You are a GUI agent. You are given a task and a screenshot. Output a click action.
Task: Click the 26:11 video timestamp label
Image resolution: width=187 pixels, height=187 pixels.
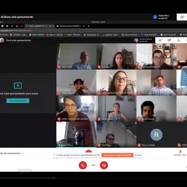[x=25, y=172]
